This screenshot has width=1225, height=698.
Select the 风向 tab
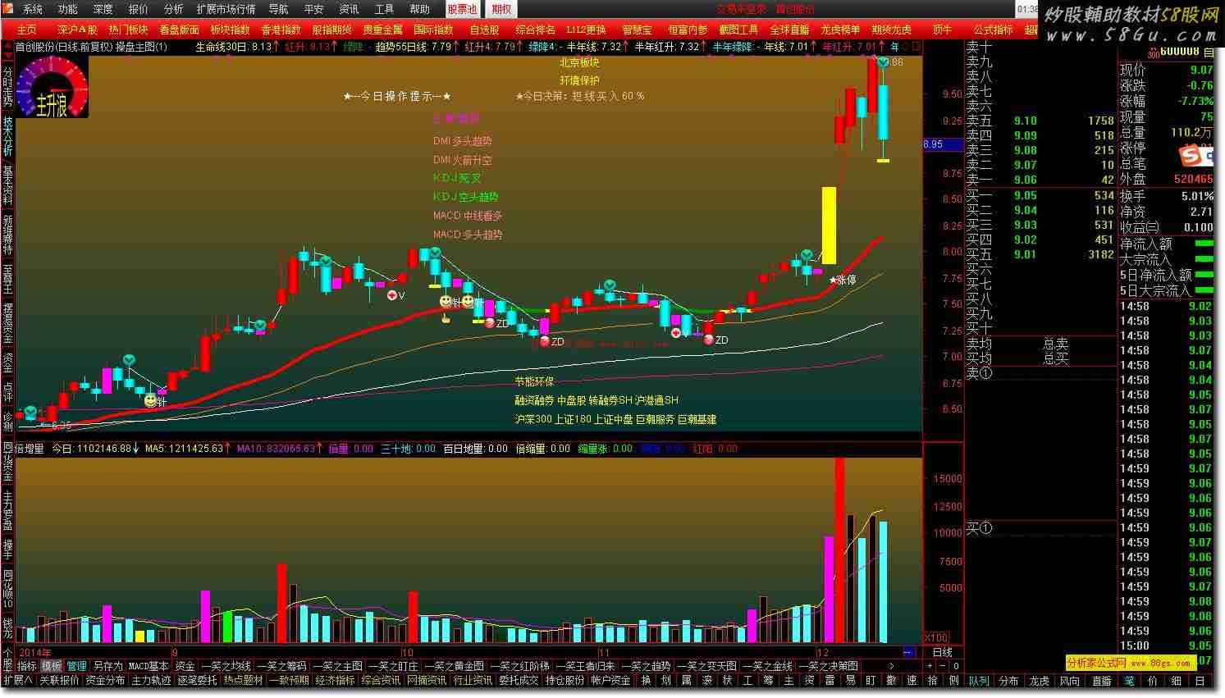click(x=1070, y=681)
